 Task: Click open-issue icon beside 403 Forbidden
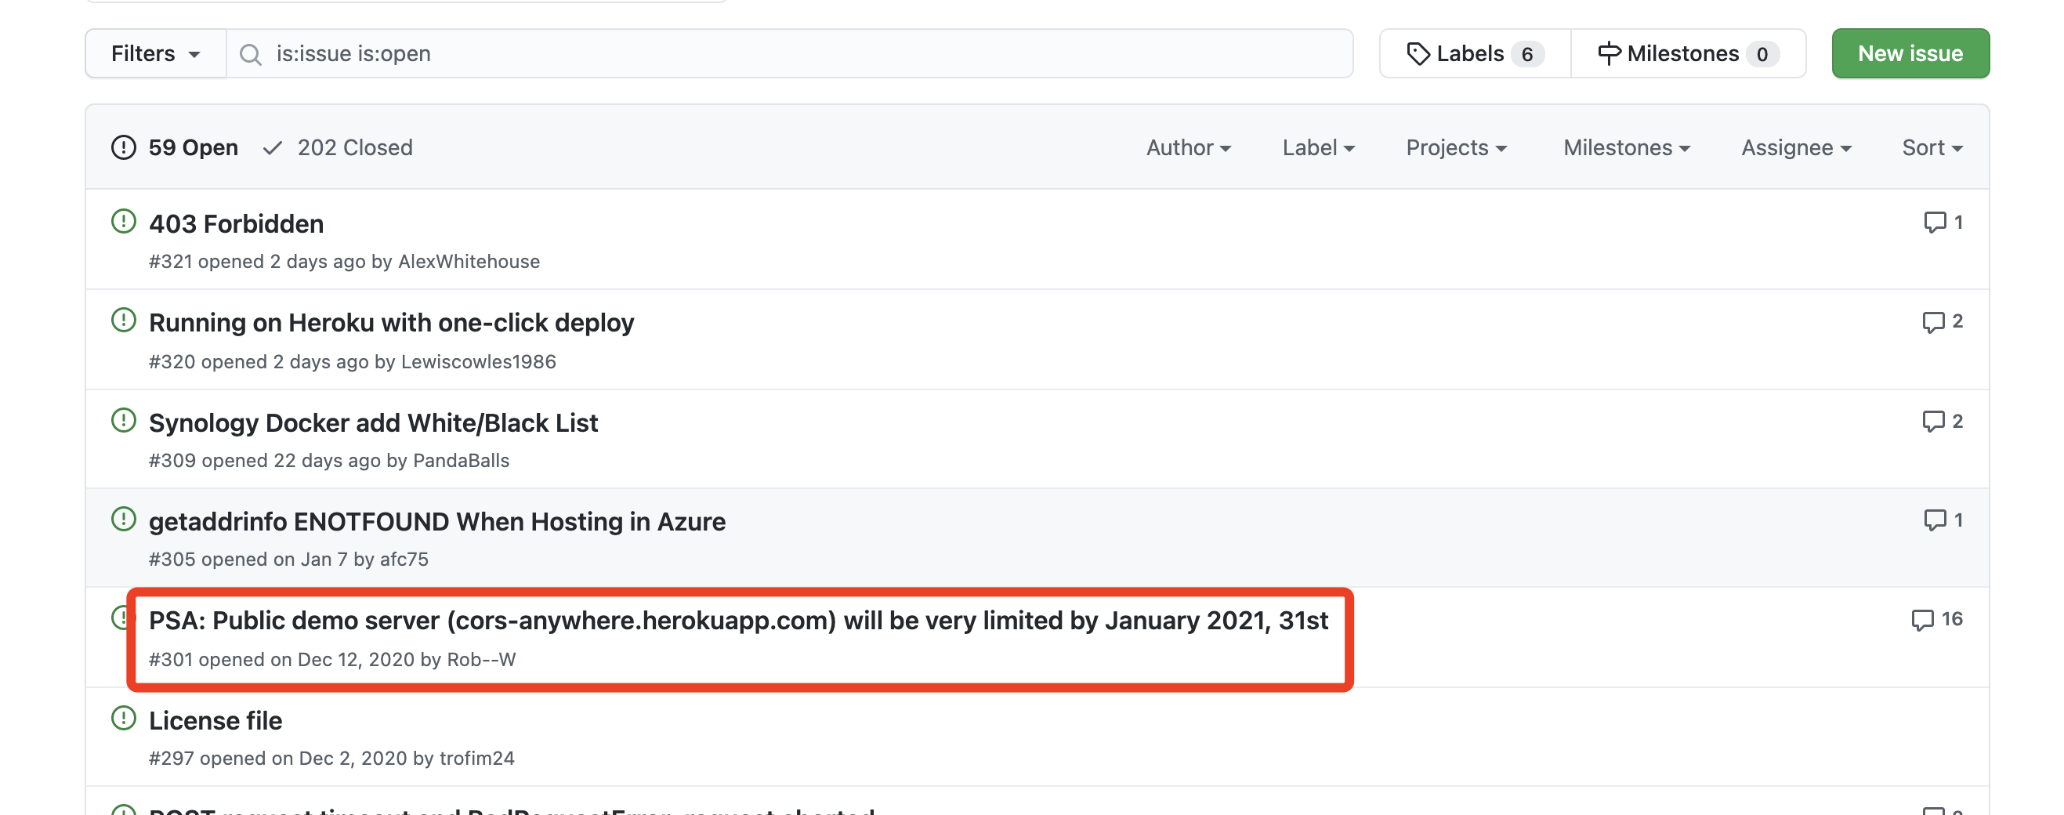coord(123,221)
